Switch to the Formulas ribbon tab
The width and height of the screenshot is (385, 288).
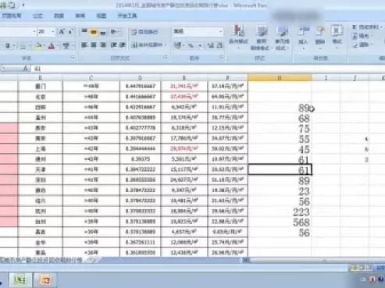[37, 16]
